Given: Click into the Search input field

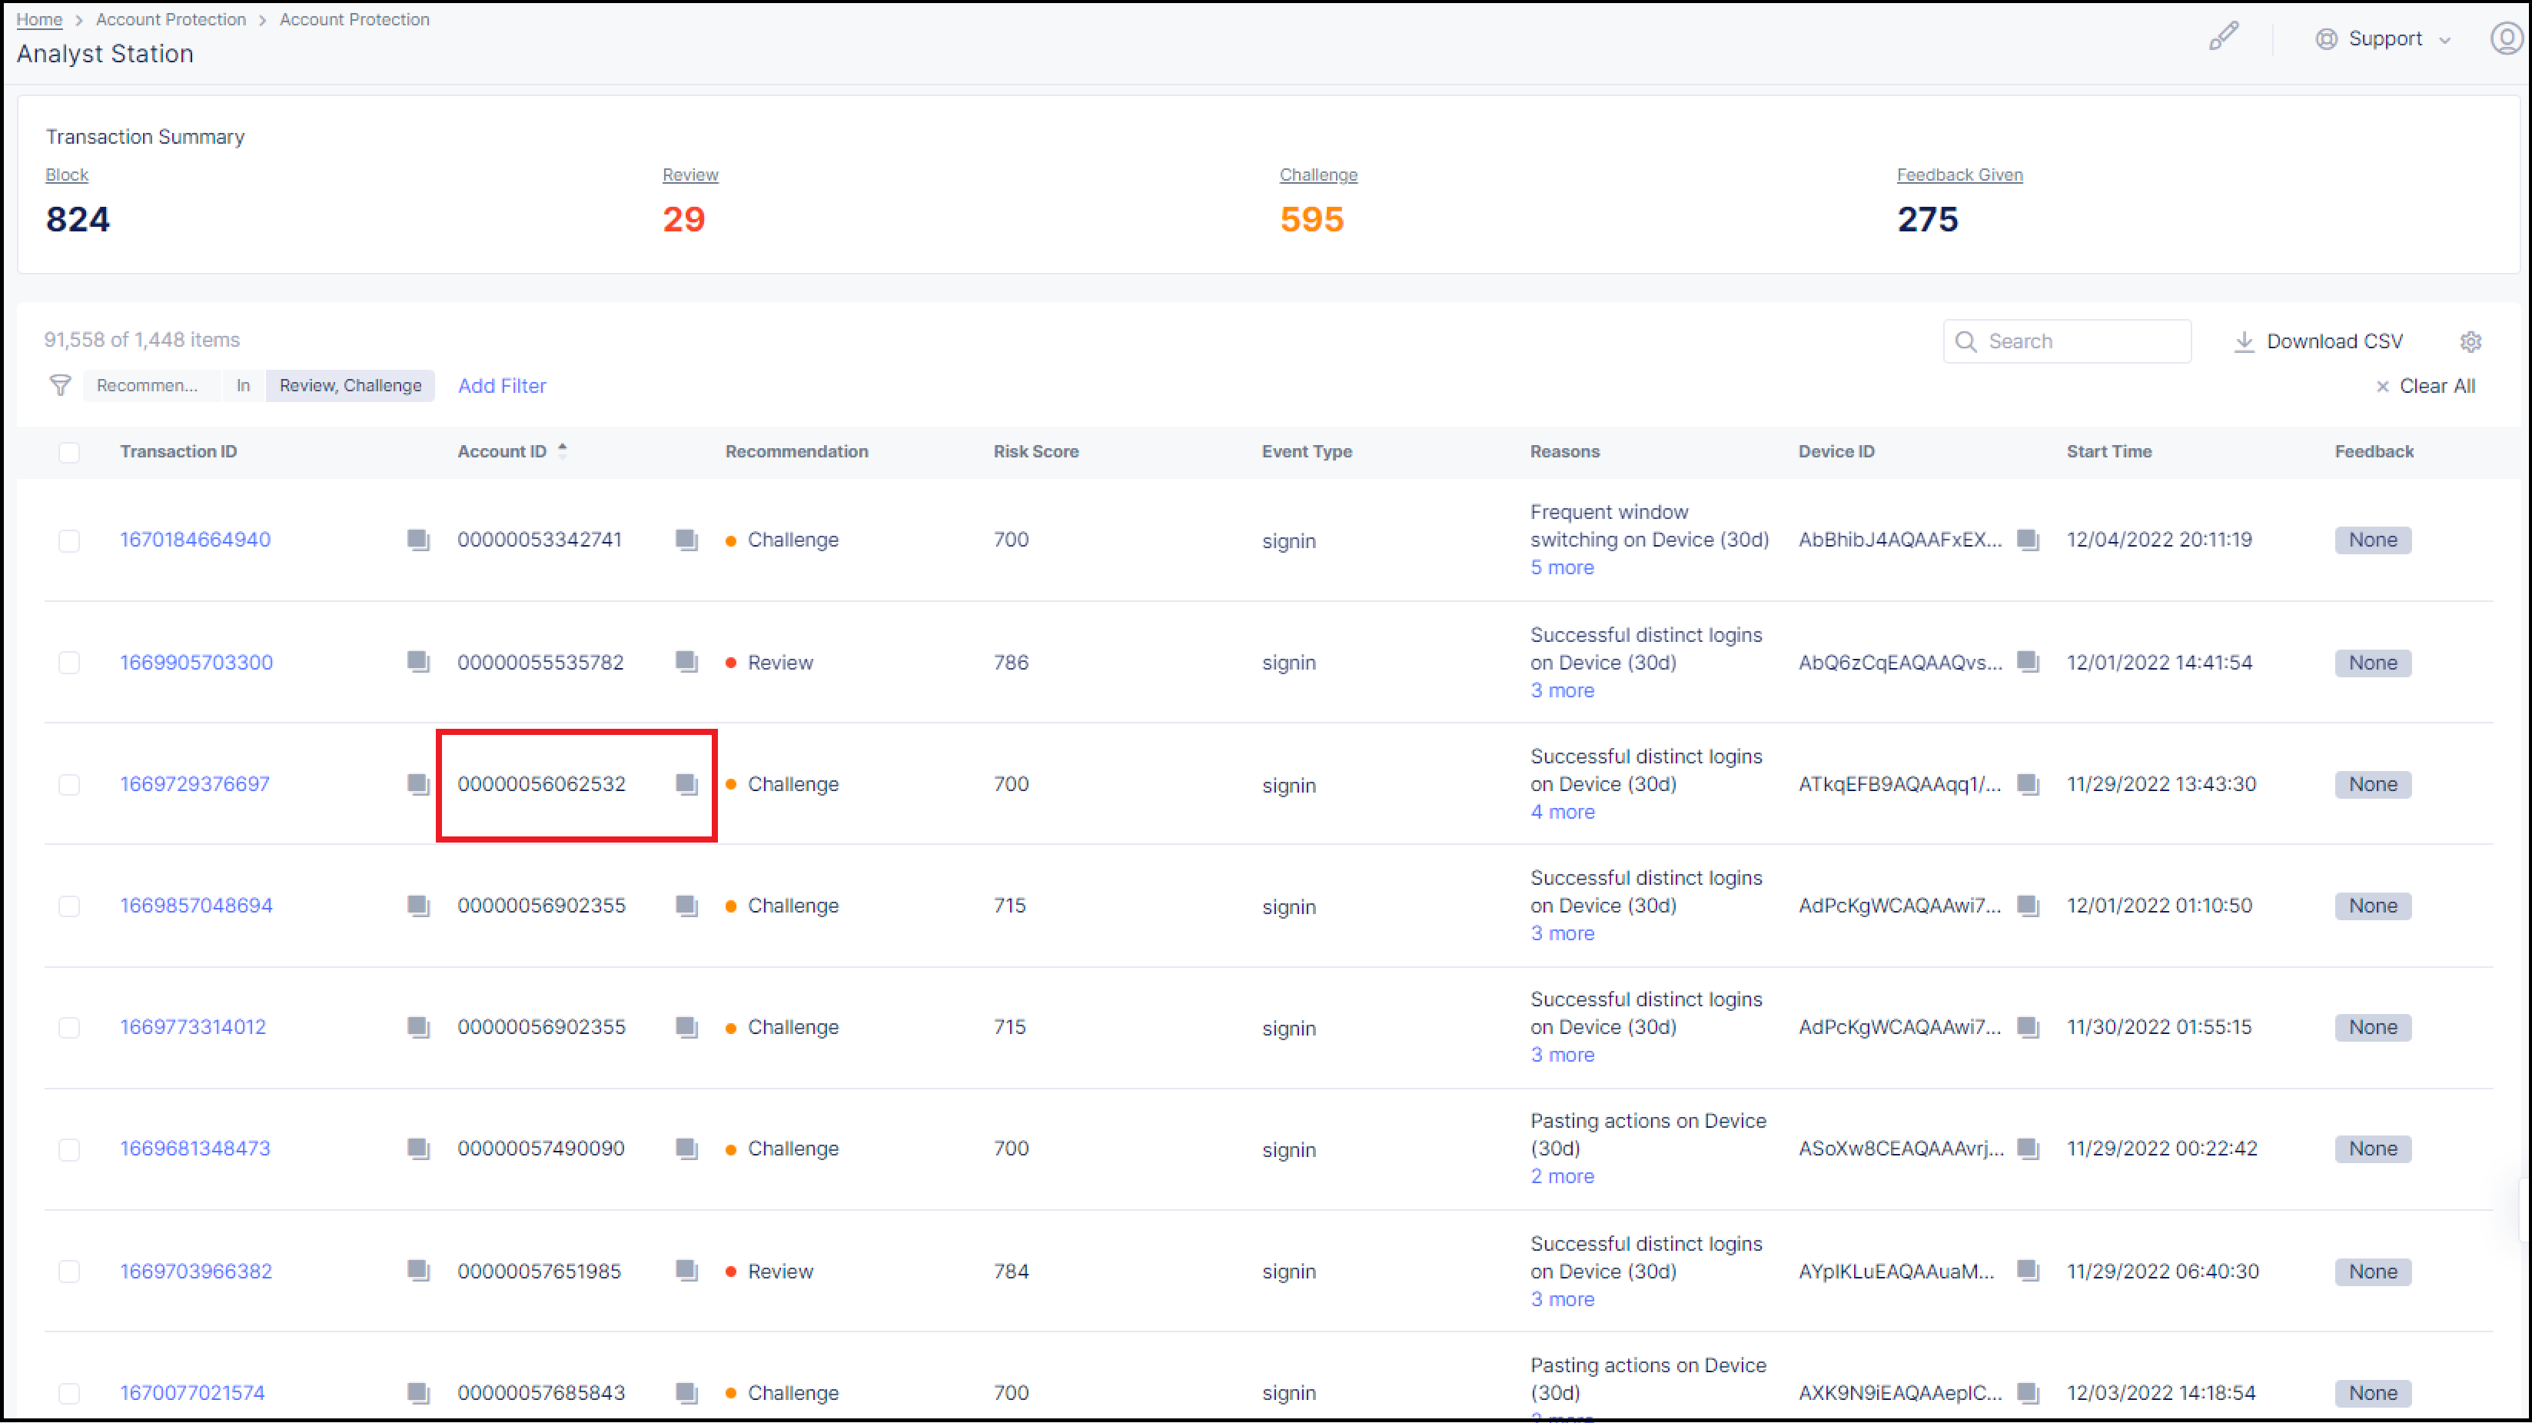Looking at the screenshot, I should pyautogui.click(x=2066, y=341).
